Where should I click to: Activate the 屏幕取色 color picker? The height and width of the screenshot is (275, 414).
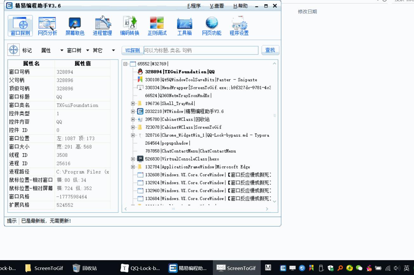coord(75,26)
